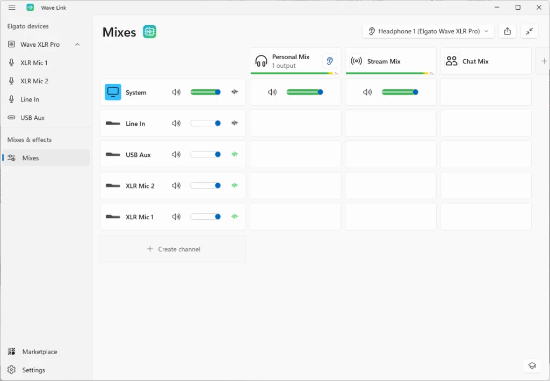The image size is (550, 381).
Task: Open XLR Mic 1 device in sidebar
Action: click(34, 63)
